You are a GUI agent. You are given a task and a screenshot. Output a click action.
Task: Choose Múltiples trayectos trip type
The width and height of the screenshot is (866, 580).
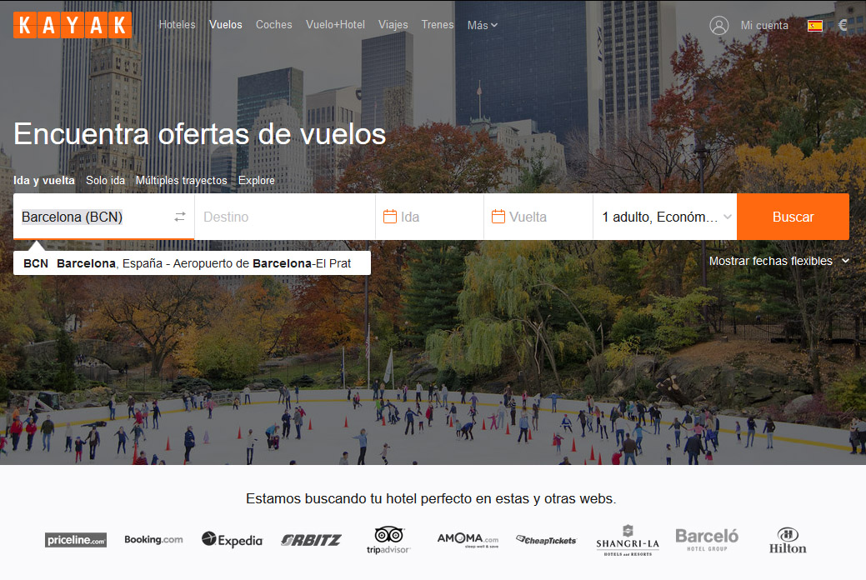(181, 180)
